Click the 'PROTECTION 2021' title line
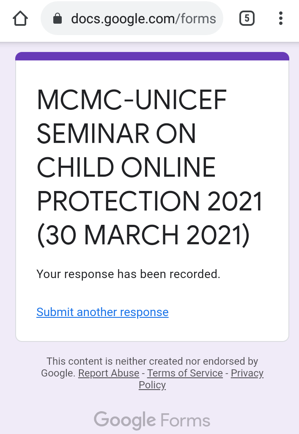Screen dimensions: 299x434 [150, 201]
